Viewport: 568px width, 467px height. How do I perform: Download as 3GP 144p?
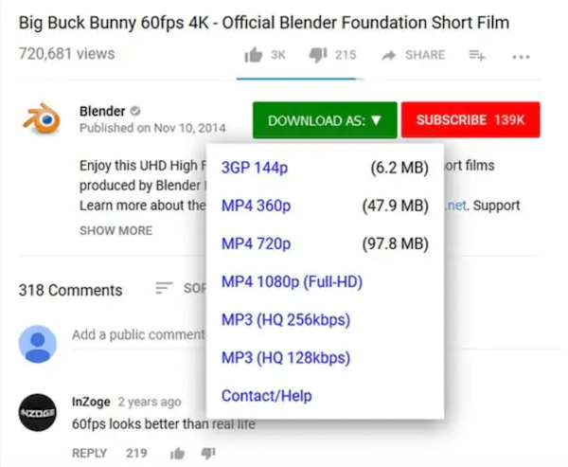click(x=255, y=168)
